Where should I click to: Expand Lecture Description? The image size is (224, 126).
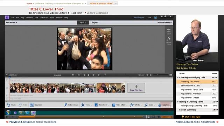(96, 13)
